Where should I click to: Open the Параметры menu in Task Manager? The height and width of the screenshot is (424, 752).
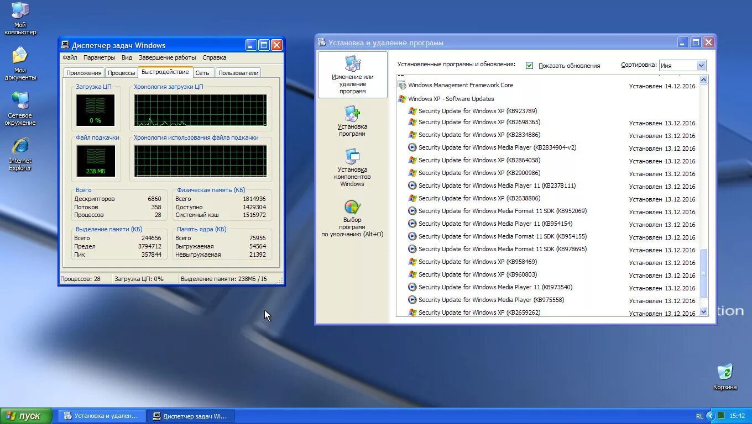100,57
